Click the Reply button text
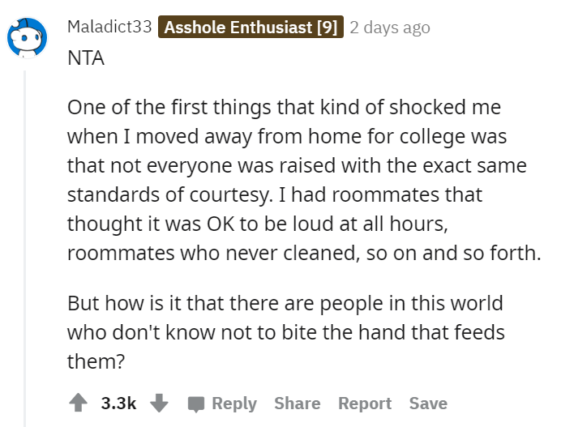561x427 pixels. (234, 404)
